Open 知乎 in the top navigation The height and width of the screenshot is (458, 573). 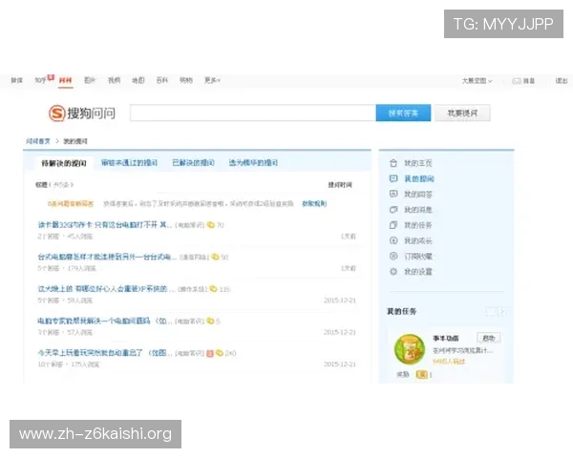click(40, 80)
